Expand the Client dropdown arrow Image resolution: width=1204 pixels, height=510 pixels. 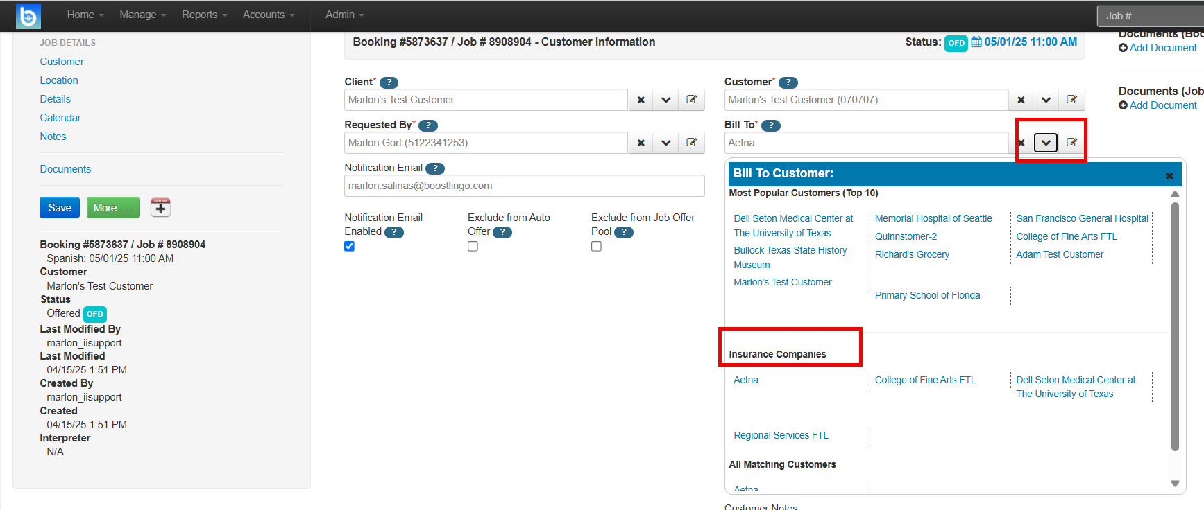click(666, 100)
